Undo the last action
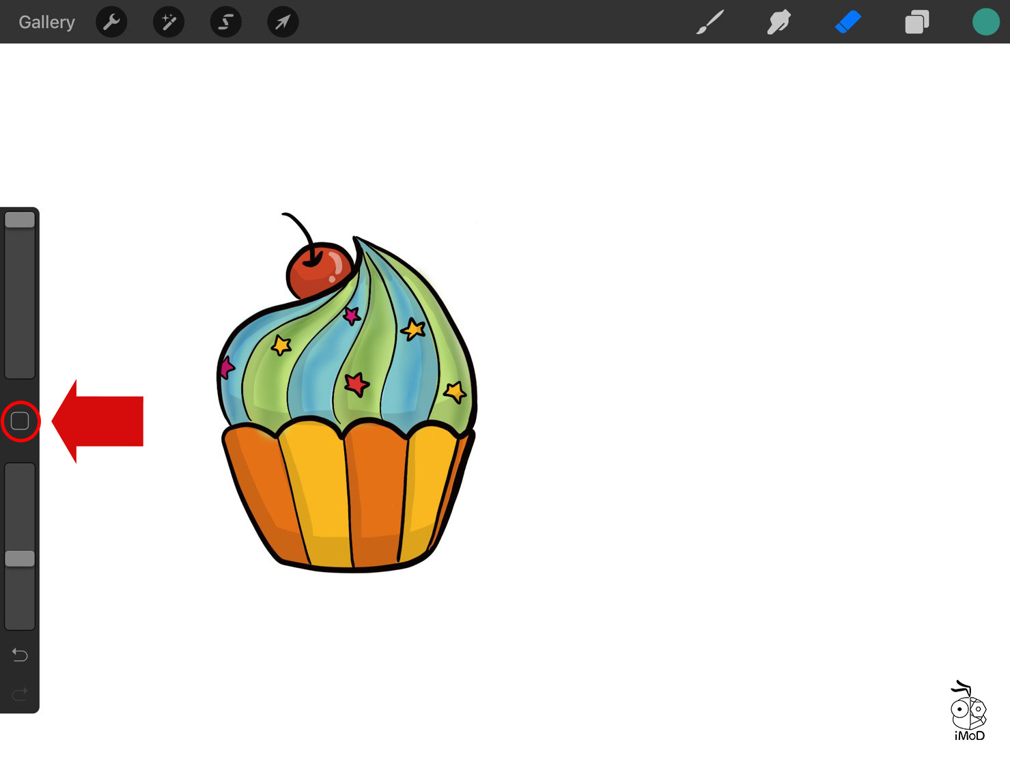Image resolution: width=1010 pixels, height=757 pixels. point(20,655)
